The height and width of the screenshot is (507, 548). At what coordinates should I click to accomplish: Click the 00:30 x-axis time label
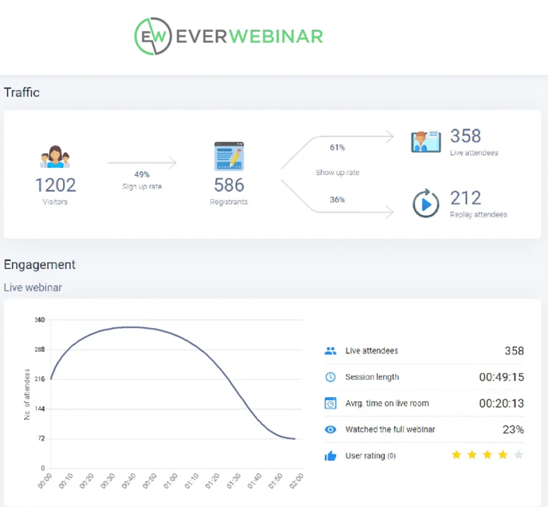pyautogui.click(x=108, y=481)
